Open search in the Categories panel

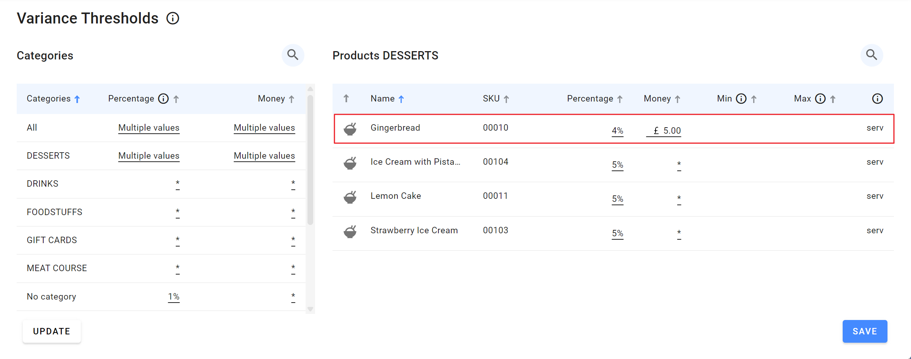tap(293, 55)
